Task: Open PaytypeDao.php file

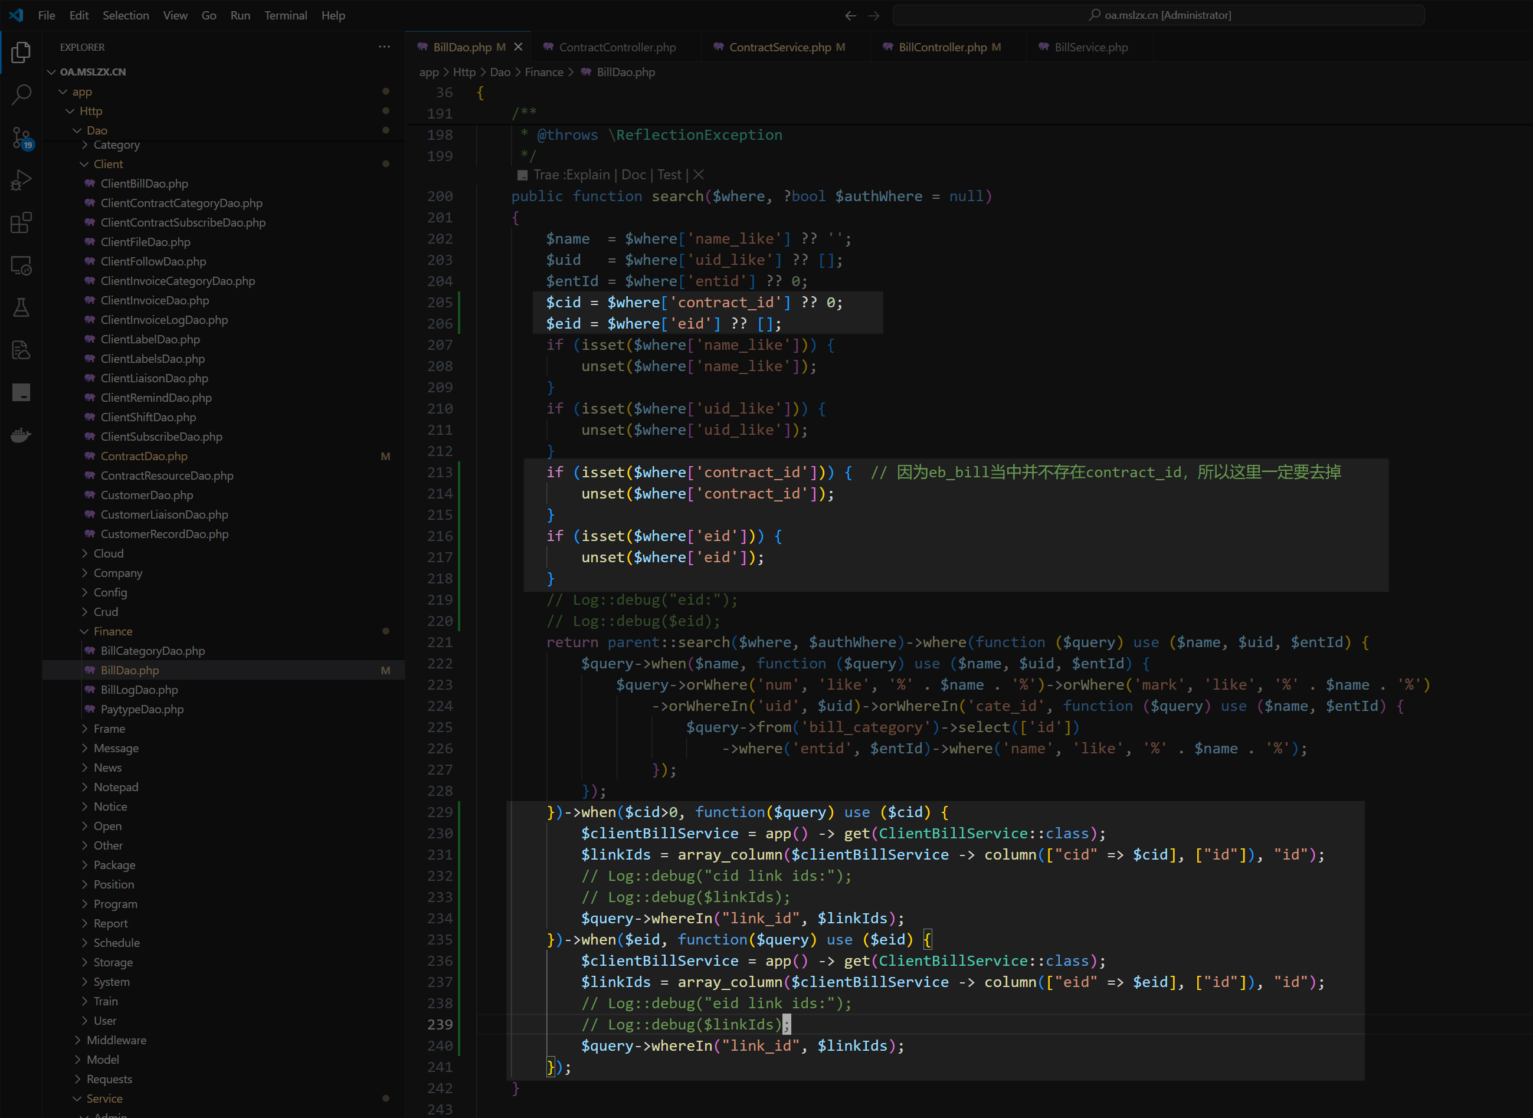Action: [142, 709]
